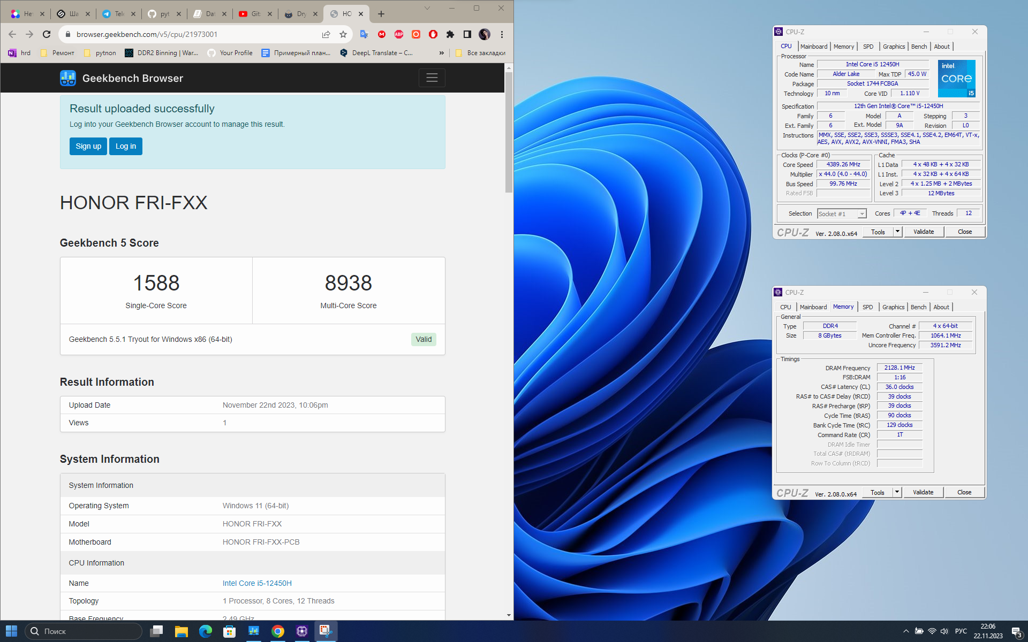Screen dimensions: 1028x642
Task: Switch to CPU-Z in the taskbar
Action: [x=302, y=631]
